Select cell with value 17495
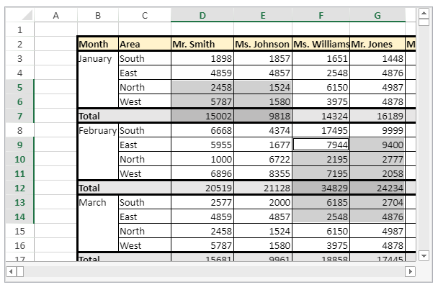Image resolution: width=438 pixels, height=287 pixels. point(321,130)
